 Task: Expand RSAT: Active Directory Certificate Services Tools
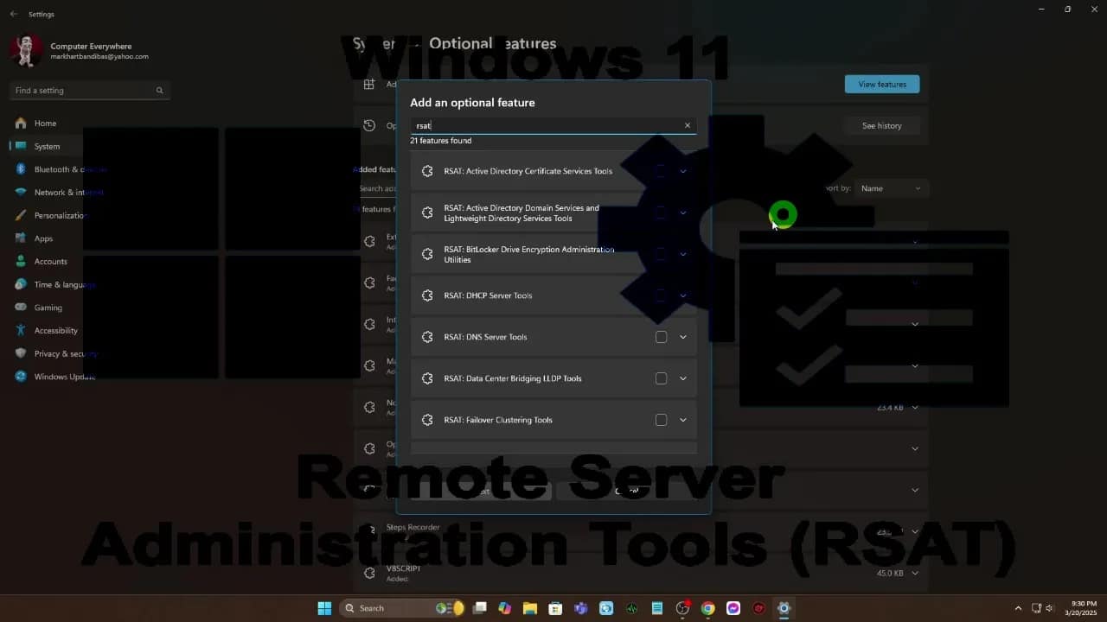point(683,171)
